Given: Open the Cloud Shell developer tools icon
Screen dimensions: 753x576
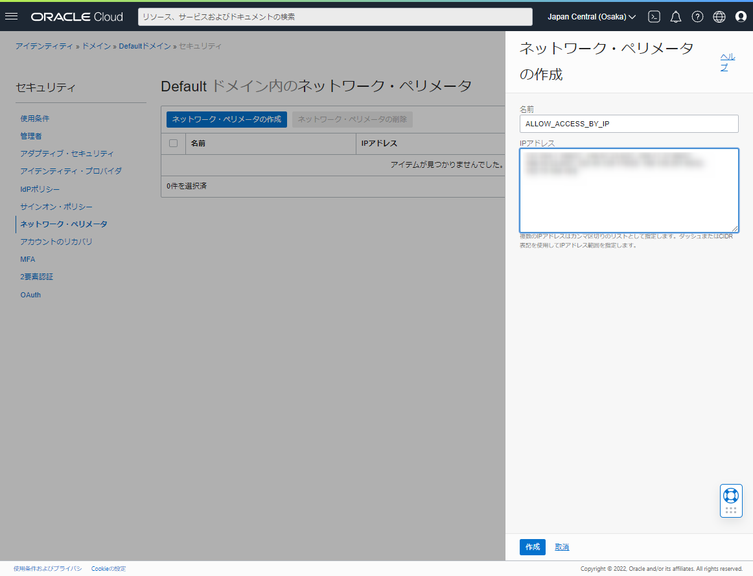Looking at the screenshot, I should pos(654,17).
